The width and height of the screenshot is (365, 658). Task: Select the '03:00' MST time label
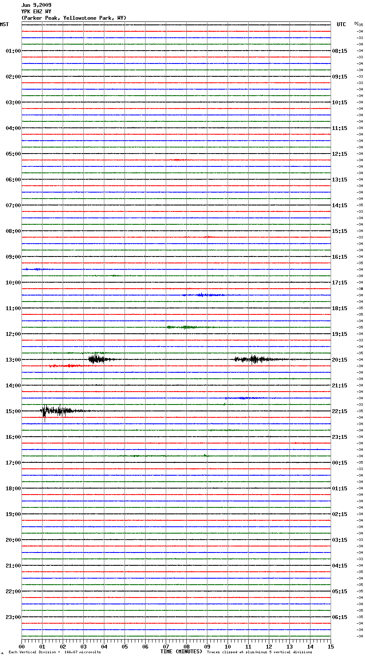click(13, 103)
